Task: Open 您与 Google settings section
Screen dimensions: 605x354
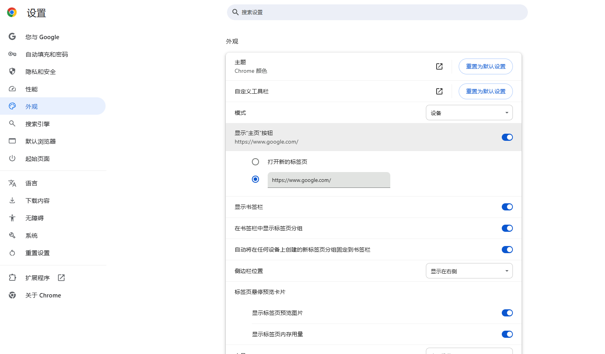Action: point(53,37)
